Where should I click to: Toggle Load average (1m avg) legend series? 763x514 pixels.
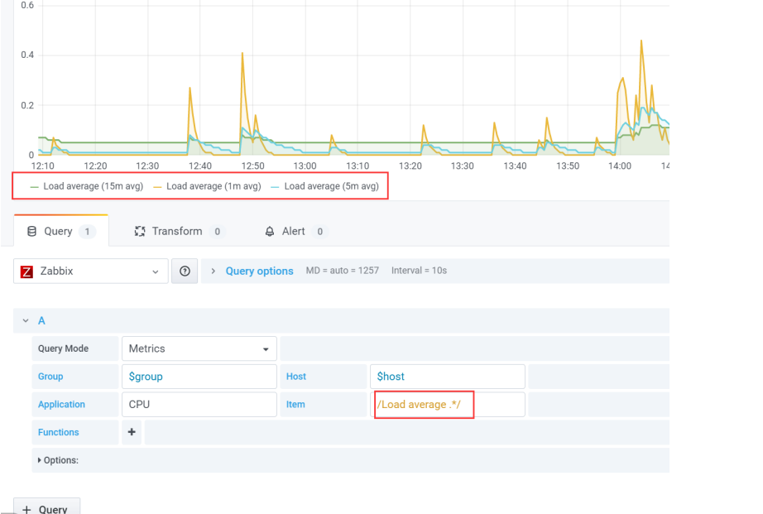[214, 186]
